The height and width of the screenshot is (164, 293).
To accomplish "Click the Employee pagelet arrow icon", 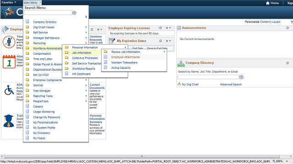I will [x=5, y=29].
